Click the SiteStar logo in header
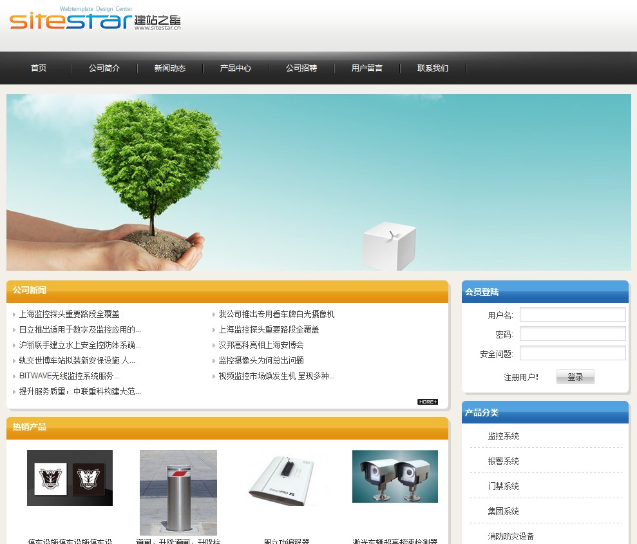 click(x=95, y=20)
